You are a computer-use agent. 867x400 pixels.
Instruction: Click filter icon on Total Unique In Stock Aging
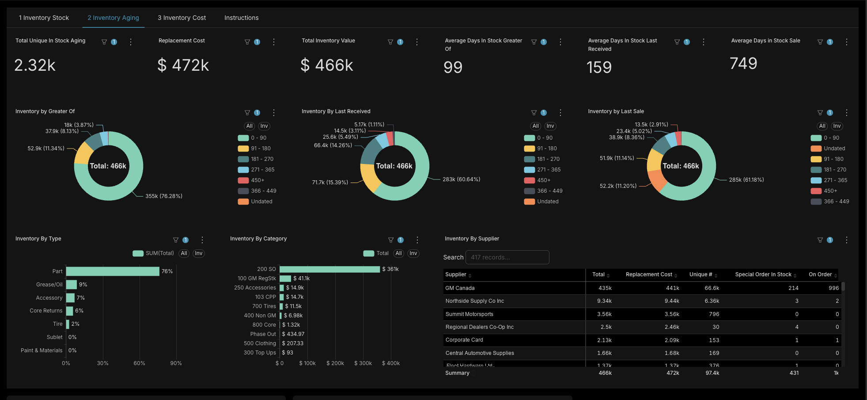point(104,42)
